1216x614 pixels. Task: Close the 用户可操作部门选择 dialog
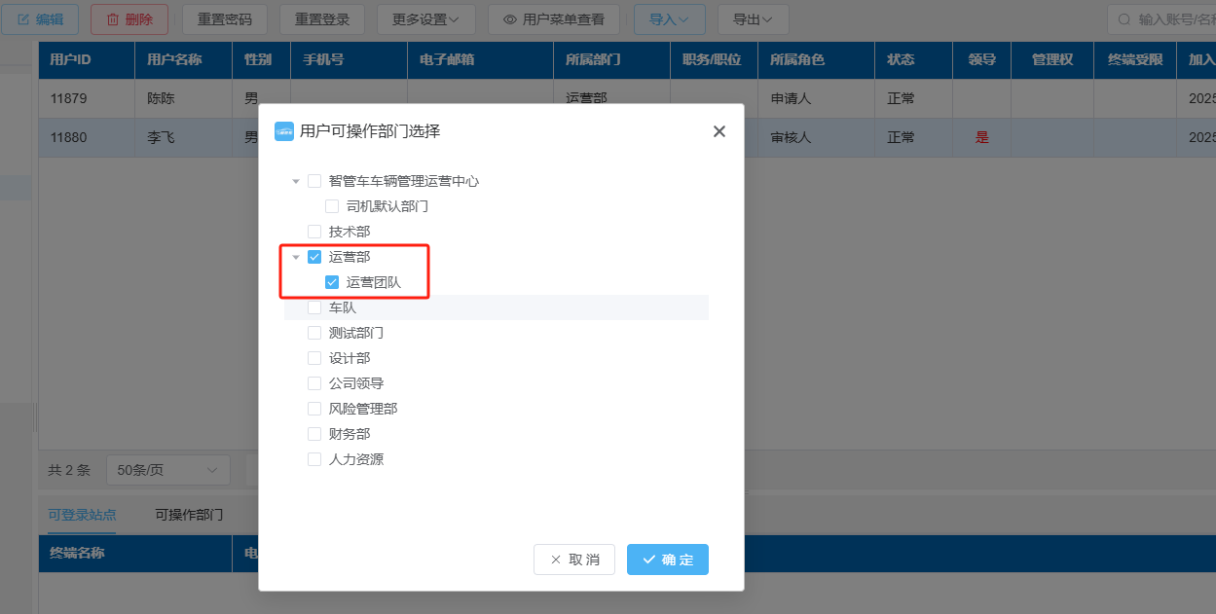[x=719, y=131]
